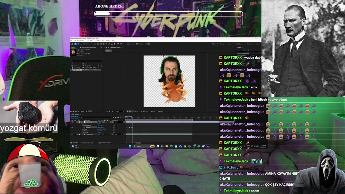
Task: Collapse layer 1 properties triangle
Action: (x=78, y=122)
